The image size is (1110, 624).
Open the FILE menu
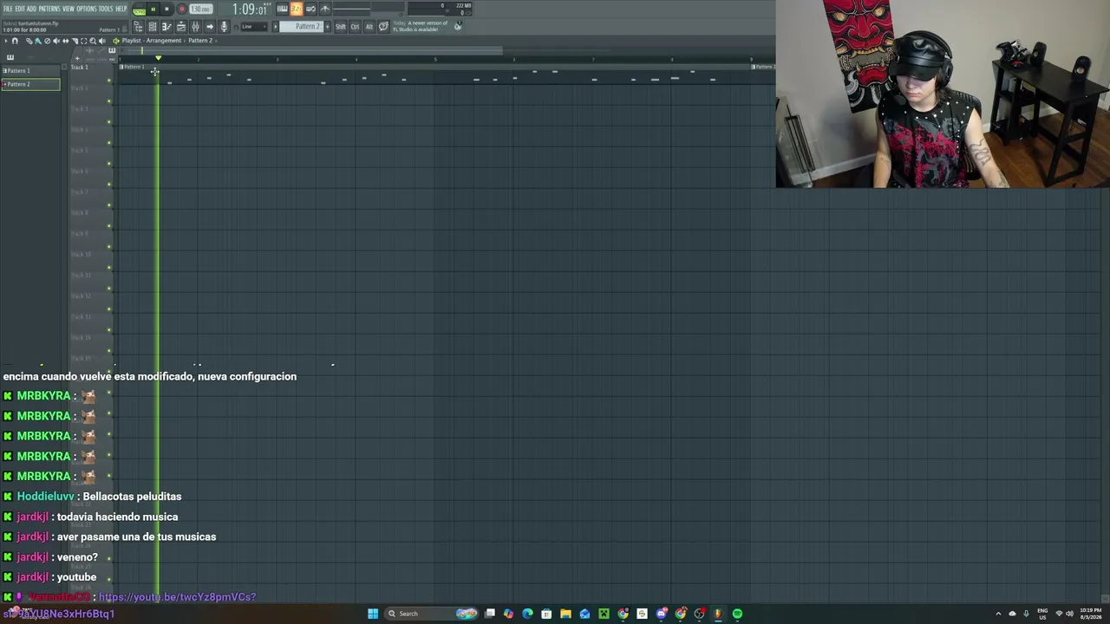tap(8, 9)
